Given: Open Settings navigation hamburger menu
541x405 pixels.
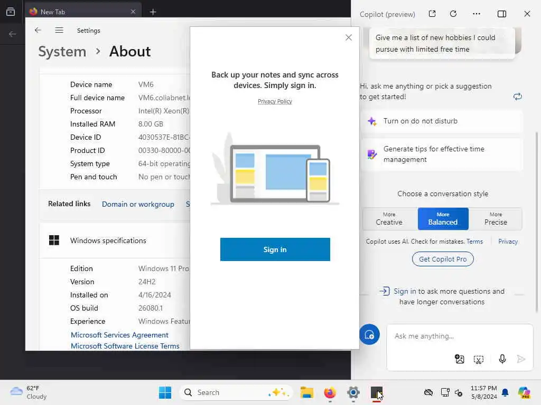Looking at the screenshot, I should [x=59, y=30].
